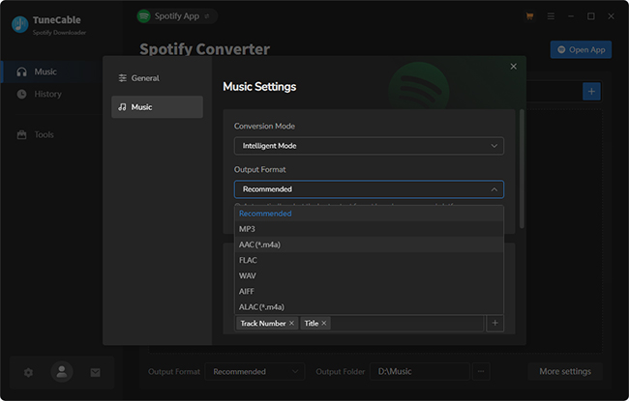Choose WAV output format
The width and height of the screenshot is (629, 401).
coord(369,276)
